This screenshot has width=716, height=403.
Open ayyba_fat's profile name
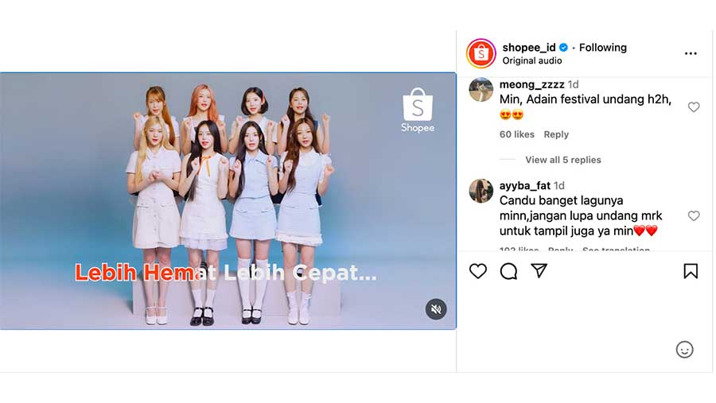tap(525, 186)
